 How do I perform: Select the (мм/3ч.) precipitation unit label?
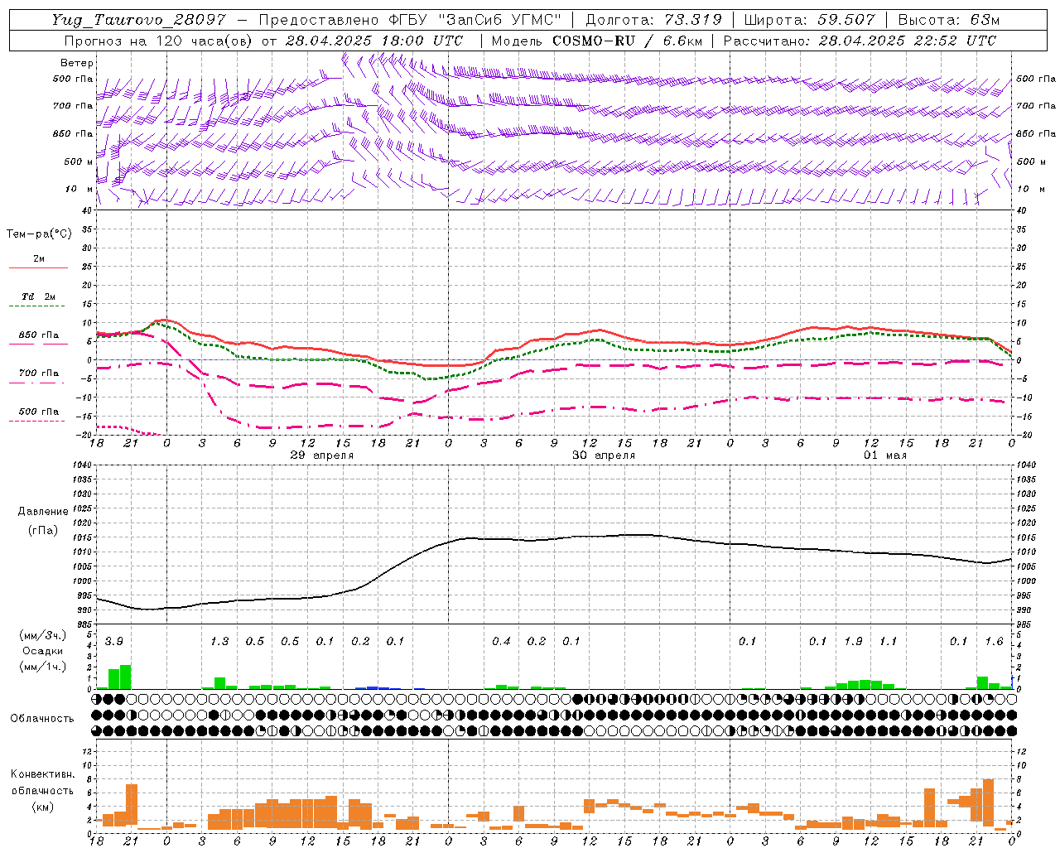[x=42, y=636]
